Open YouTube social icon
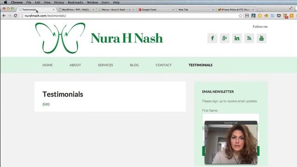The width and height of the screenshot is (297, 167). pyautogui.click(x=262, y=38)
